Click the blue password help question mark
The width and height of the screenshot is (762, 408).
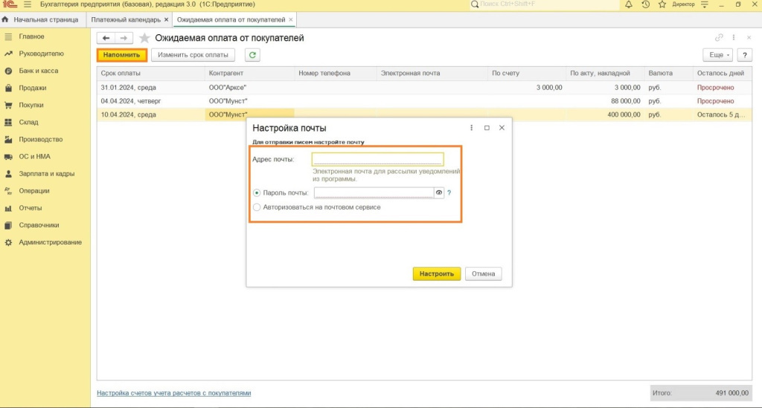click(x=449, y=192)
